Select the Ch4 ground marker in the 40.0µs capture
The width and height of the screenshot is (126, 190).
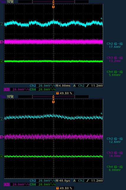tap(2, 156)
